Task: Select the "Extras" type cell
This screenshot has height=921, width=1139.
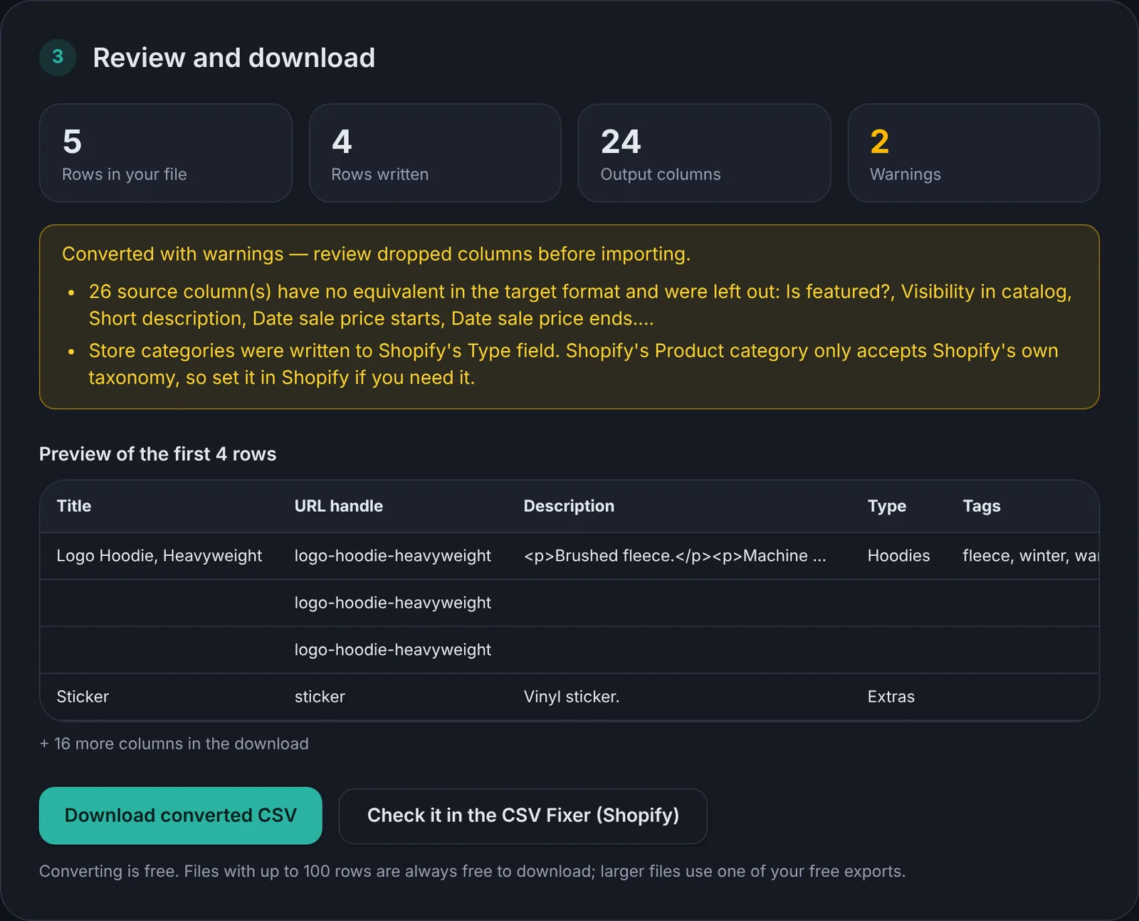Action: 891,697
